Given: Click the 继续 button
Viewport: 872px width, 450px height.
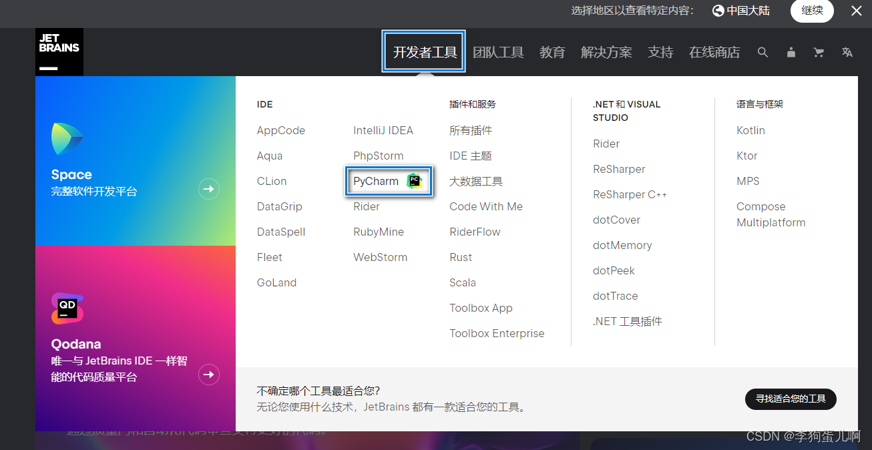Looking at the screenshot, I should [812, 11].
